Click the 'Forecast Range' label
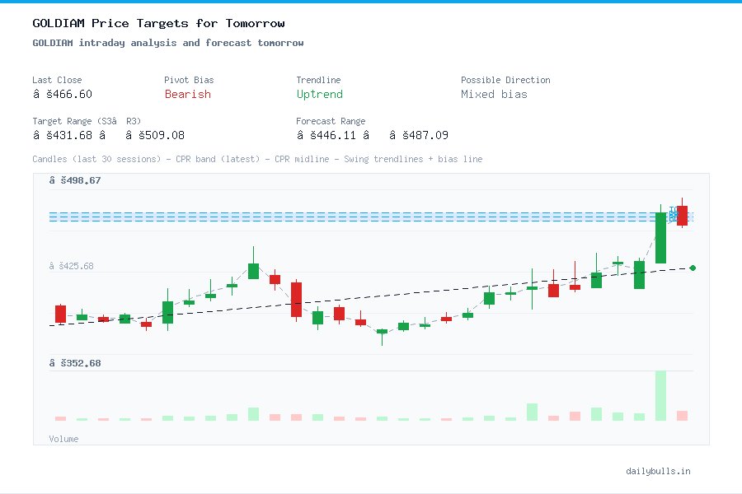Viewport: 742px width, 494px height. click(331, 121)
